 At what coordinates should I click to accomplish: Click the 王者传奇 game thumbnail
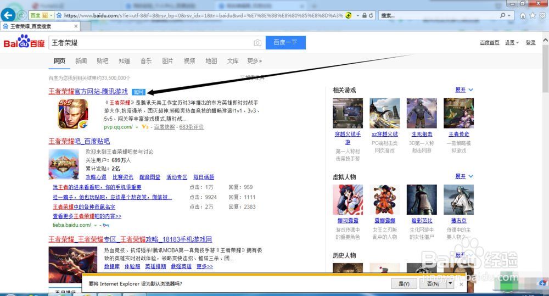pyautogui.click(x=458, y=113)
